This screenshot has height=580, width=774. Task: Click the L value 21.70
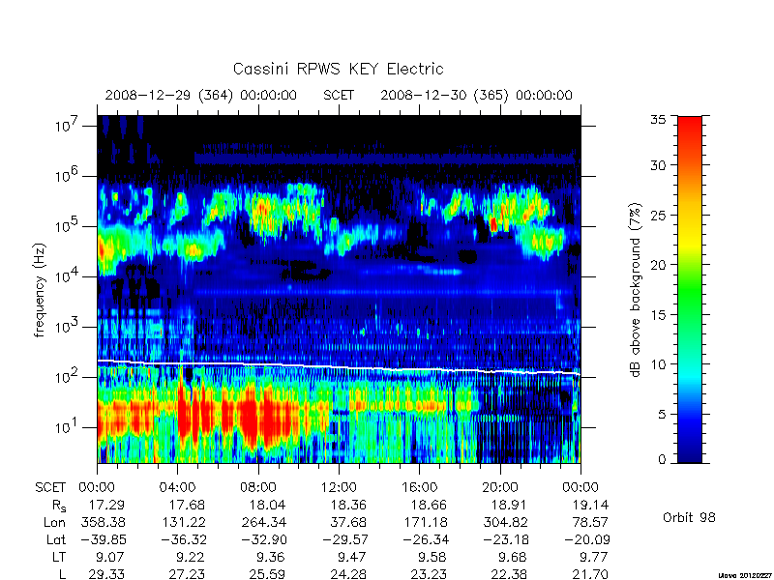click(x=590, y=574)
